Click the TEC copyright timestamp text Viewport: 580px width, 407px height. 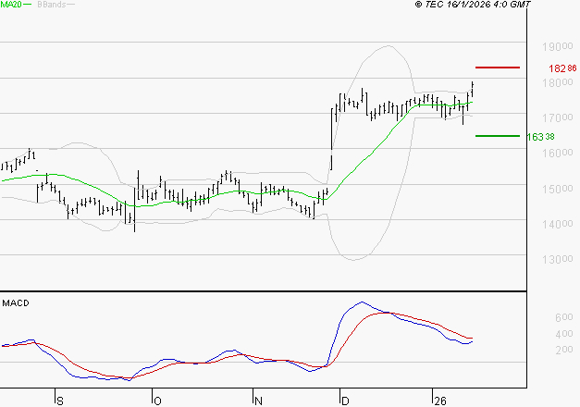point(473,5)
